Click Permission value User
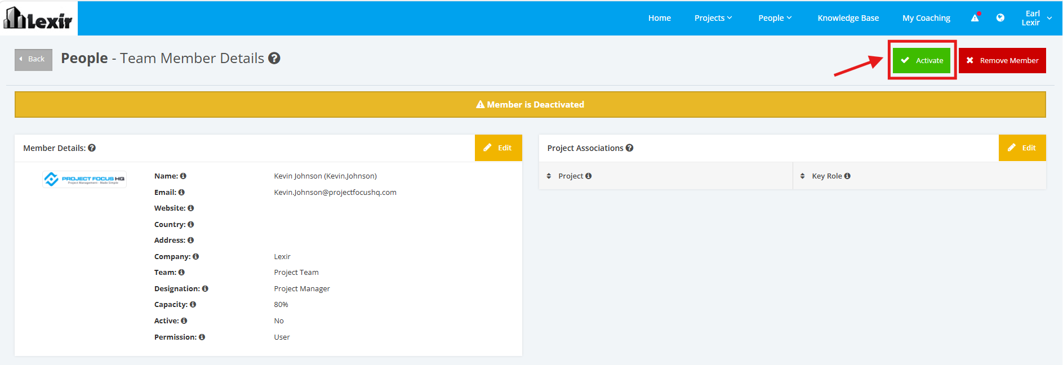 click(282, 337)
